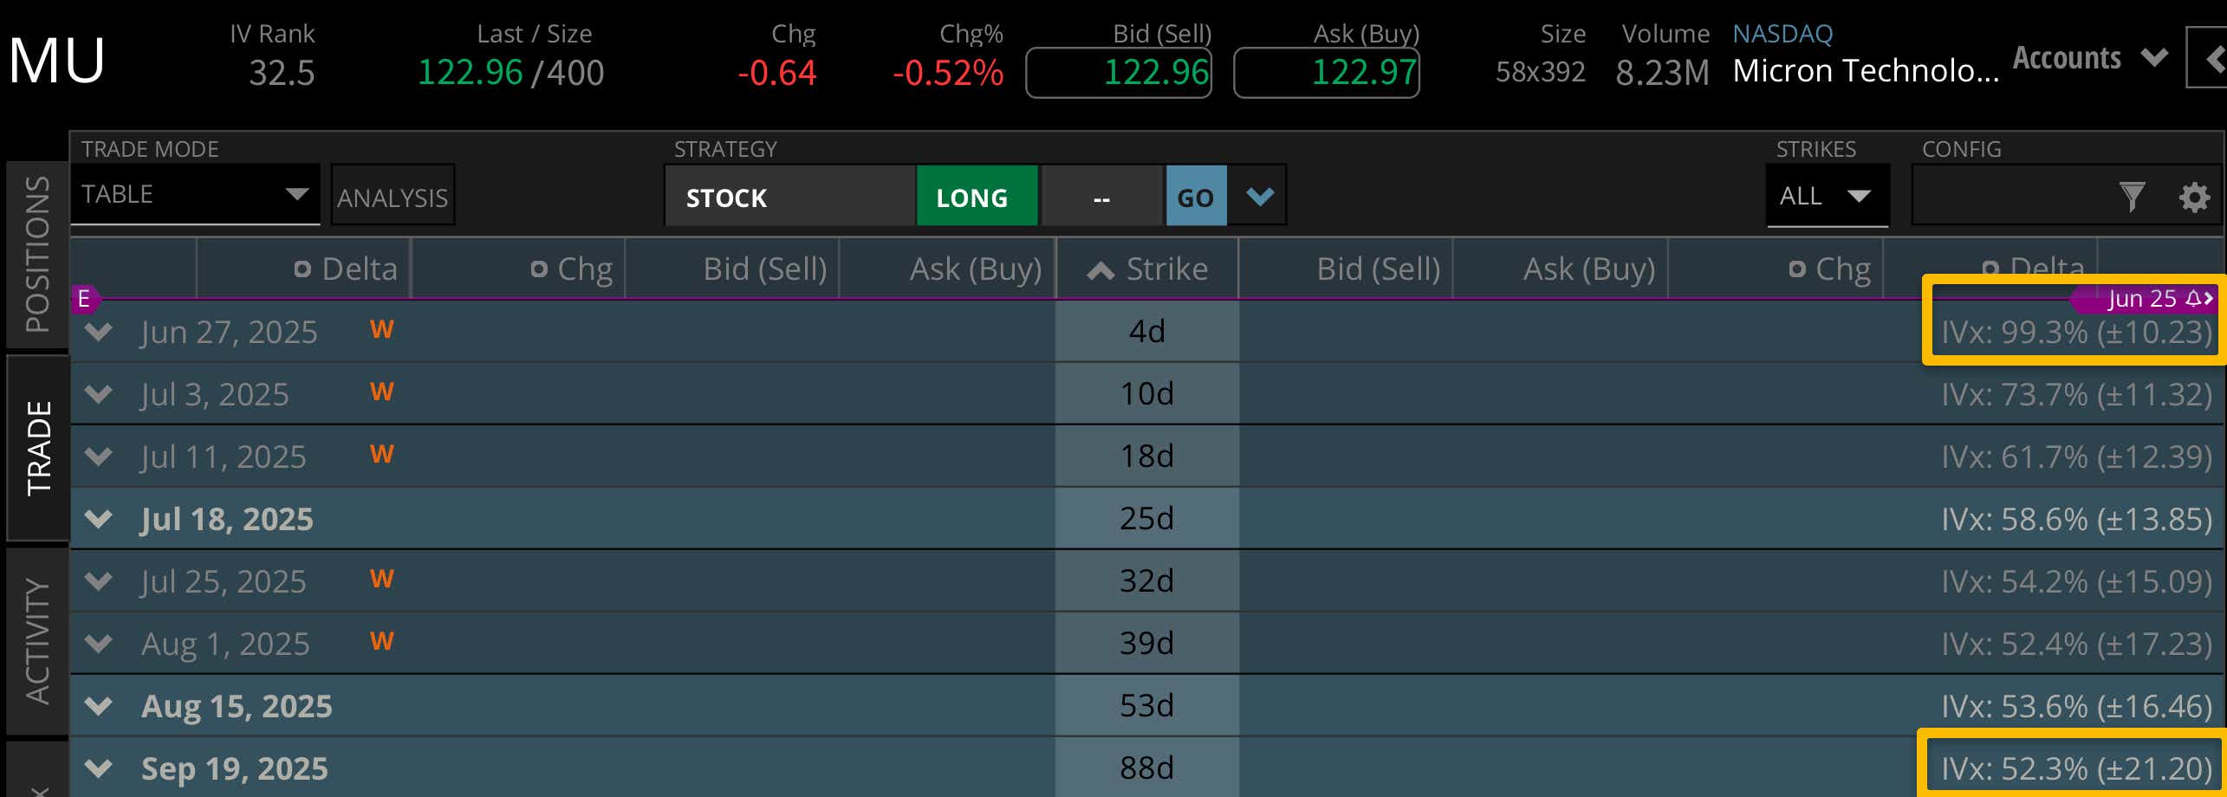Toggle the right Chg column circle
2227x797 pixels.
coord(1796,269)
